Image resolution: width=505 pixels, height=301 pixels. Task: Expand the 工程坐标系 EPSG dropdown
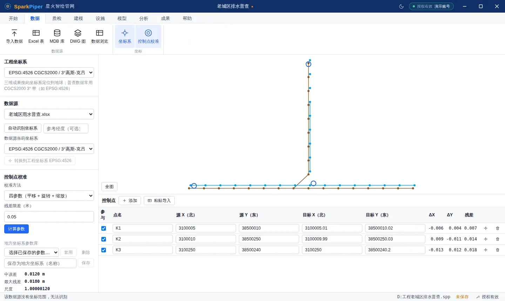click(49, 72)
